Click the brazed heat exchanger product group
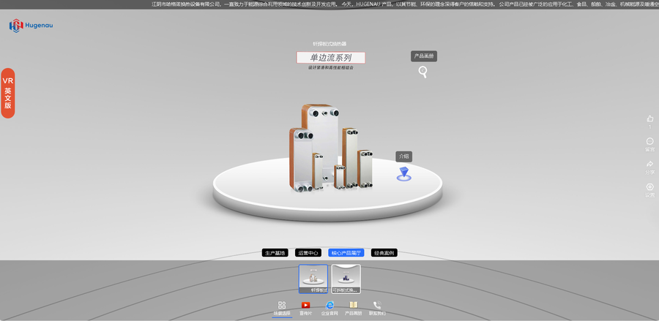The image size is (659, 321). 330,148
